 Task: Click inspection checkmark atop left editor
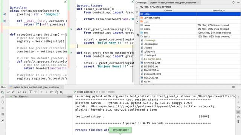pyautogui.click(x=65, y=1)
